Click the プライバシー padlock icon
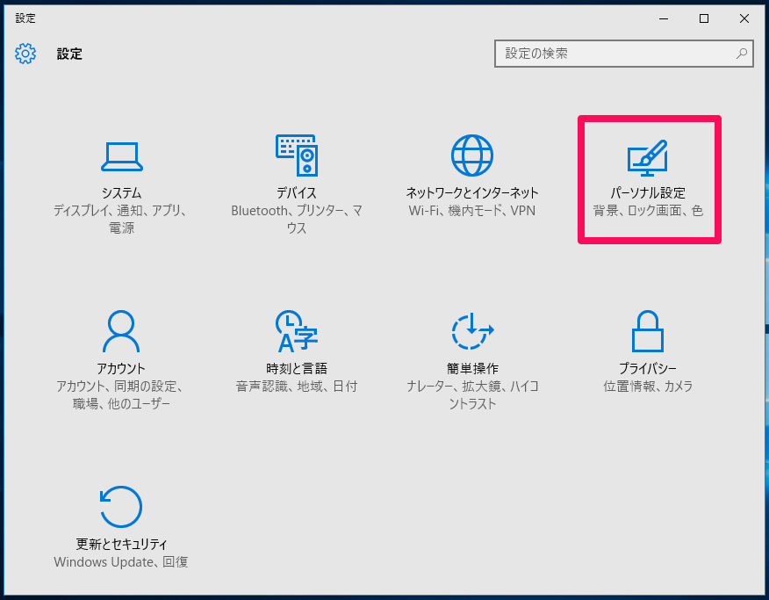The image size is (769, 600). coord(647,329)
